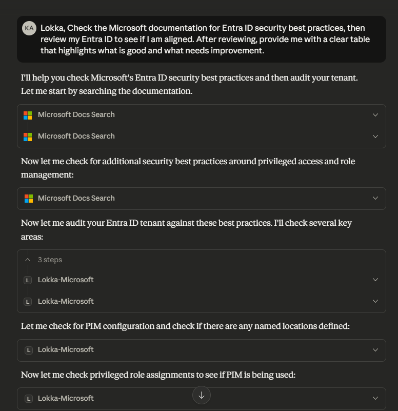398x411 pixels.
Task: Click the KA user avatar
Action: pyautogui.click(x=29, y=28)
